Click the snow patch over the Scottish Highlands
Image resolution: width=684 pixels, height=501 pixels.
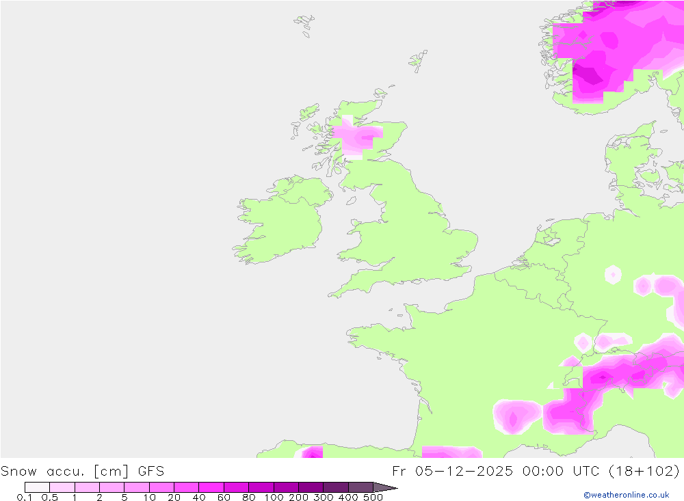click(358, 137)
